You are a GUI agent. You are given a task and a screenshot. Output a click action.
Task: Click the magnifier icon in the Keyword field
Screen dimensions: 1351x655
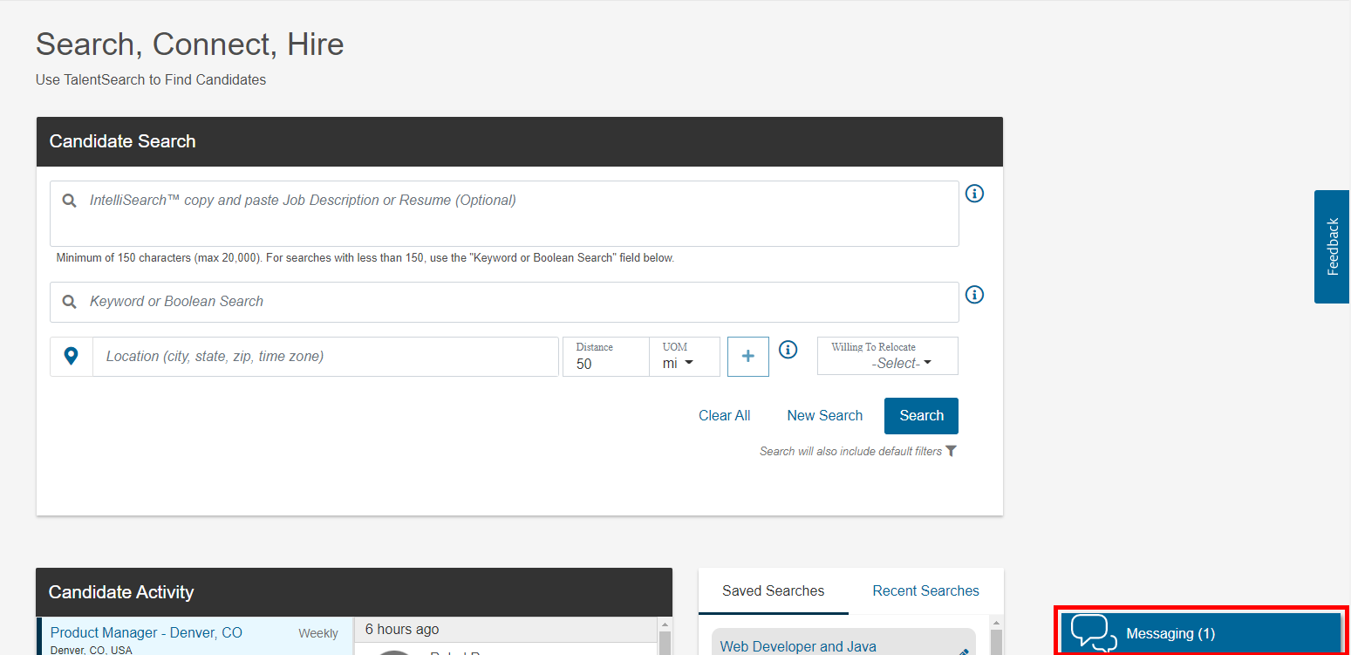coord(70,302)
